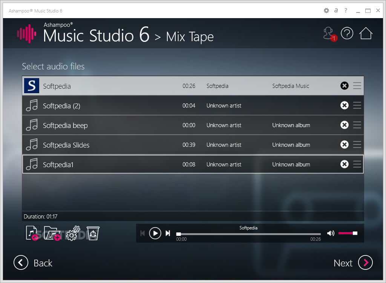Remove Softpedia (2) track from list
The height and width of the screenshot is (283, 386).
(x=345, y=105)
